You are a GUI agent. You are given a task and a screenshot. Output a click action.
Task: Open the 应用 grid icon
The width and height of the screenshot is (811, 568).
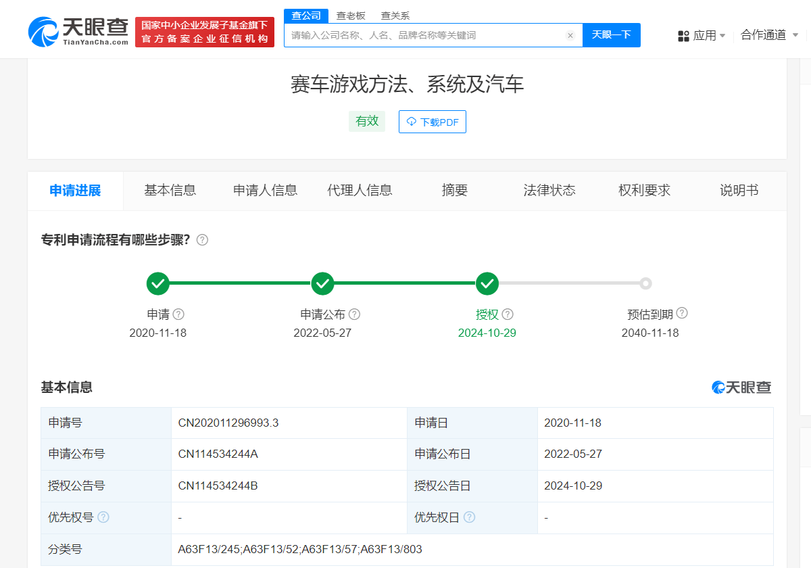tap(683, 36)
